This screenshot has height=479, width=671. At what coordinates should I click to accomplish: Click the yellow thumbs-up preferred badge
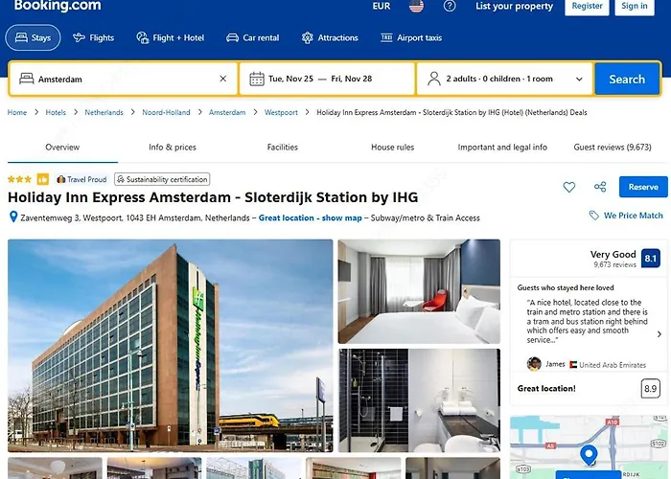coord(43,179)
